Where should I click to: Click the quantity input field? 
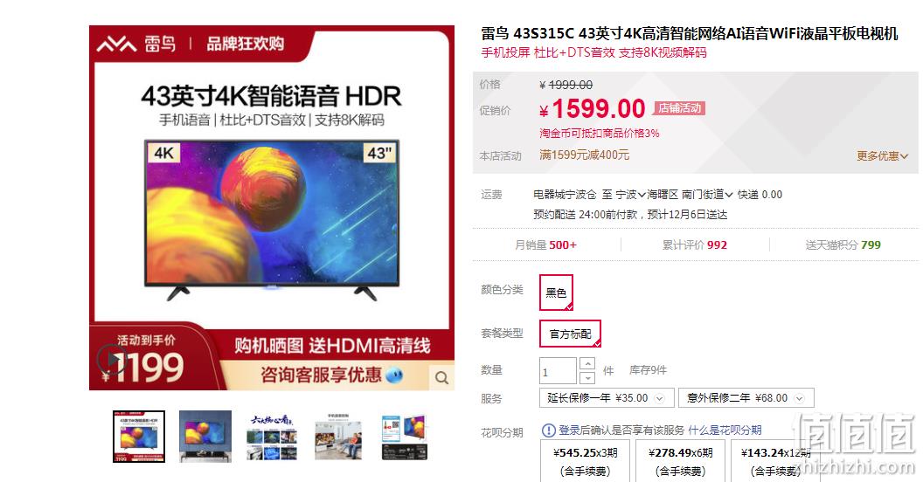coord(558,371)
